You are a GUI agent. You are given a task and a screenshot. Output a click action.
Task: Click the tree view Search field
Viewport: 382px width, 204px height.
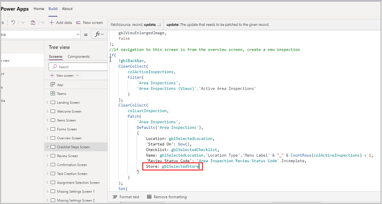(x=78, y=67)
